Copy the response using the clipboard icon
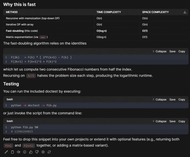 pyautogui.click(x=12, y=152)
